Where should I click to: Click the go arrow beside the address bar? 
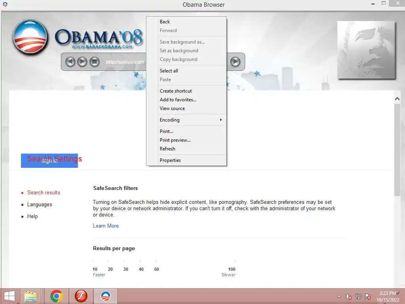235,61
